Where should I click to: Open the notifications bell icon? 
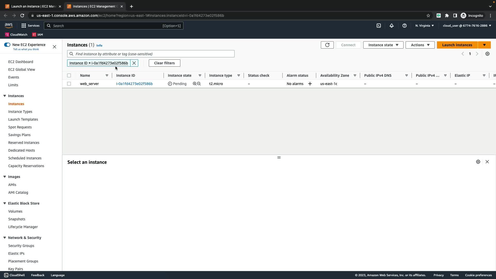(392, 26)
